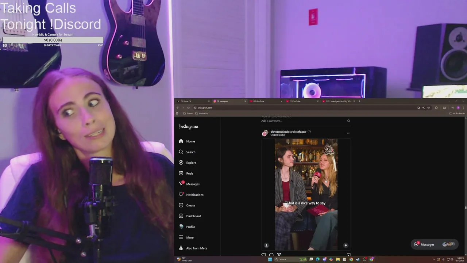This screenshot has width=467, height=263.
Task: Open Instagram Home in the sidebar
Action: click(x=187, y=141)
